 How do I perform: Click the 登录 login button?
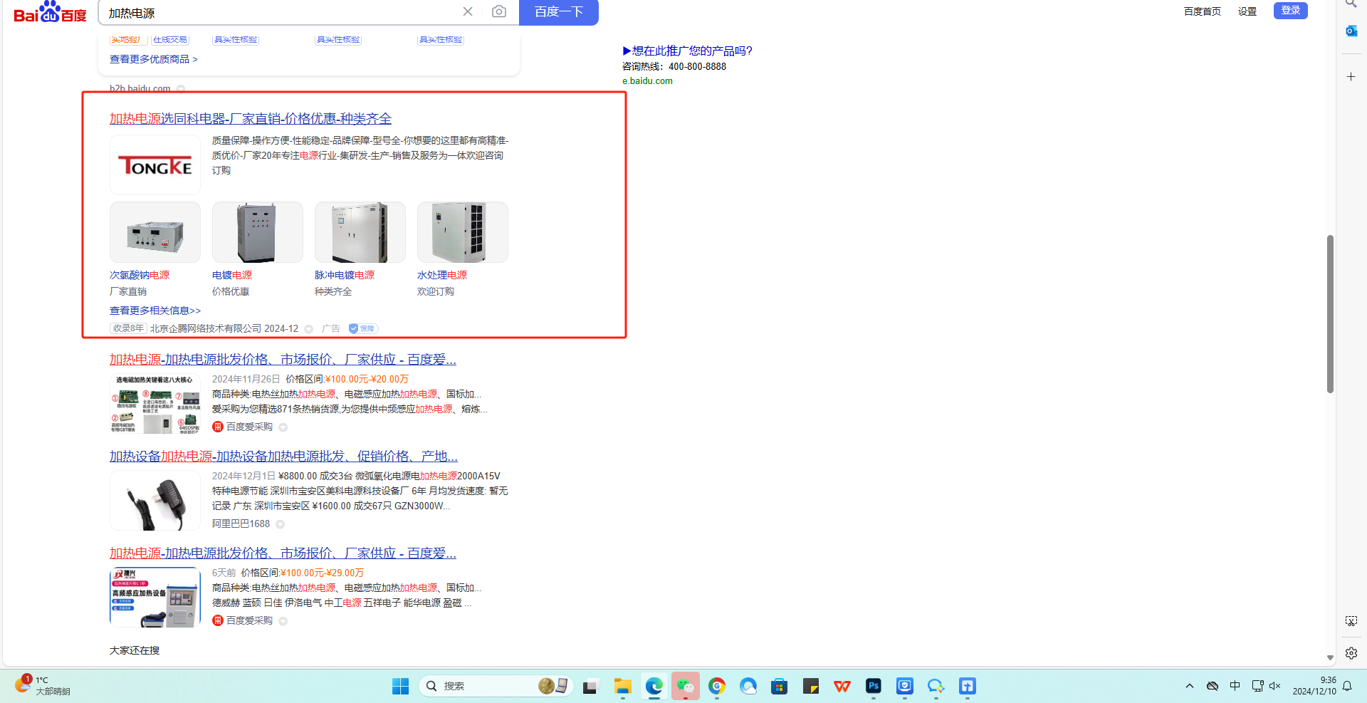[x=1290, y=11]
